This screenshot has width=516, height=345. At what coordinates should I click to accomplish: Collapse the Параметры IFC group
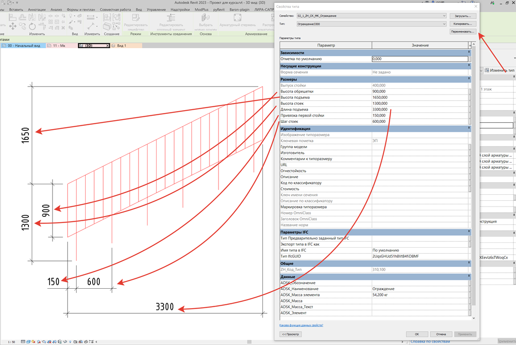(x=469, y=232)
